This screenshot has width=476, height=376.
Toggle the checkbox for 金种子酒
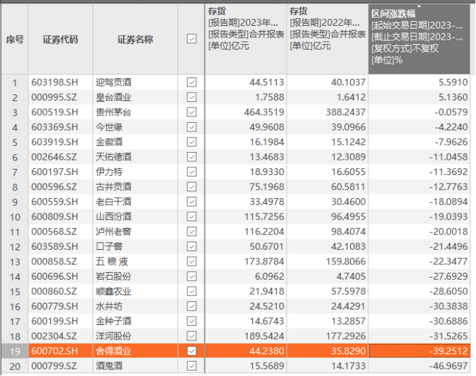[192, 321]
